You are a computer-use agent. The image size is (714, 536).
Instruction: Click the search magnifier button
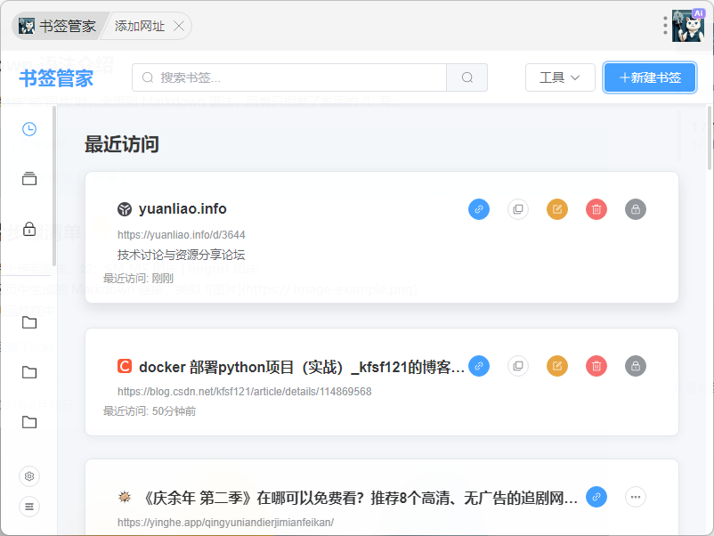pyautogui.click(x=467, y=77)
